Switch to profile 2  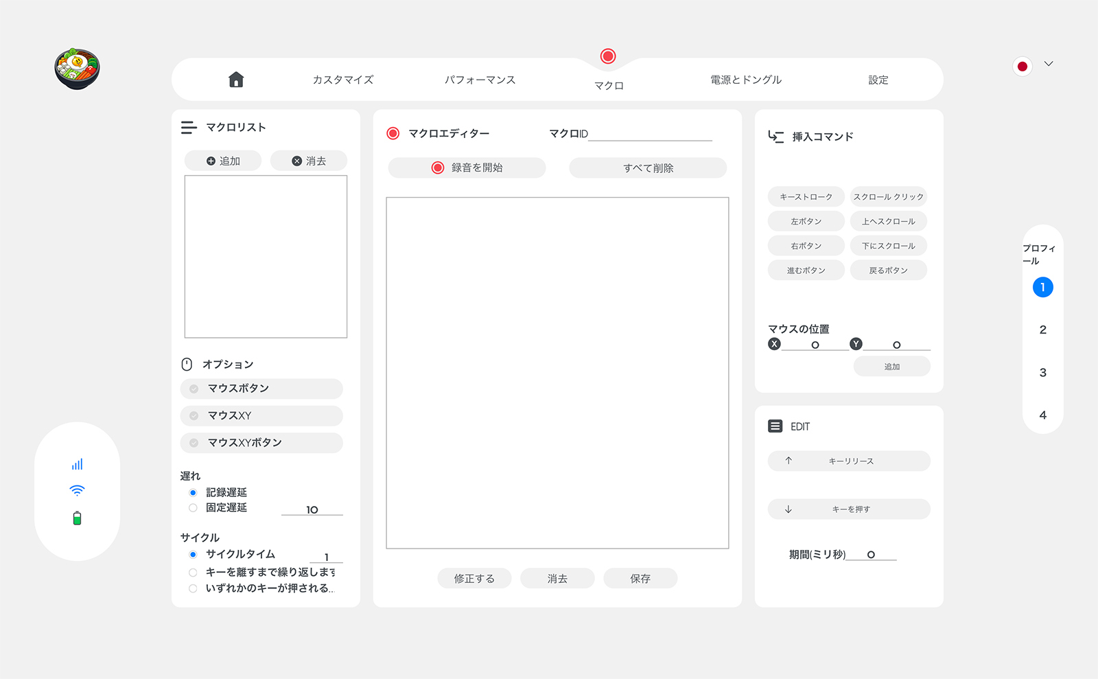click(x=1042, y=330)
